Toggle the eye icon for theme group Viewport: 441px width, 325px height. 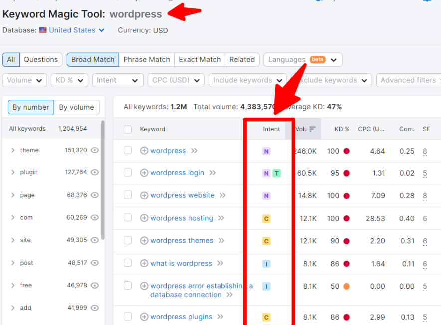(95, 150)
